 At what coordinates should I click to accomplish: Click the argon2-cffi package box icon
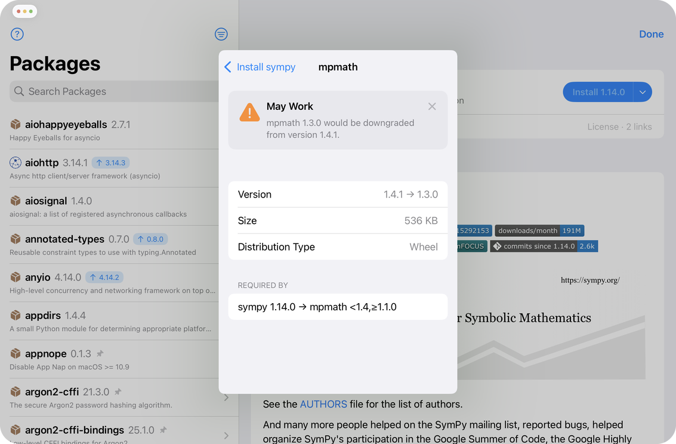[16, 392]
